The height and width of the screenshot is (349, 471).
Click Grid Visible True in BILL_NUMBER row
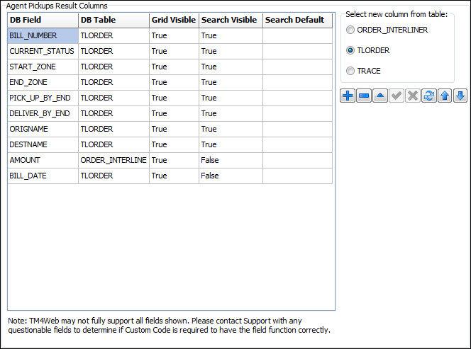pyautogui.click(x=174, y=35)
